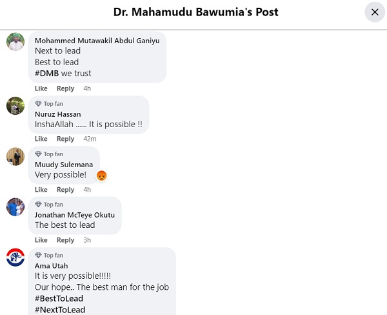Click the angry reaction on Muudy's comment
387x315 pixels.
coord(101,175)
